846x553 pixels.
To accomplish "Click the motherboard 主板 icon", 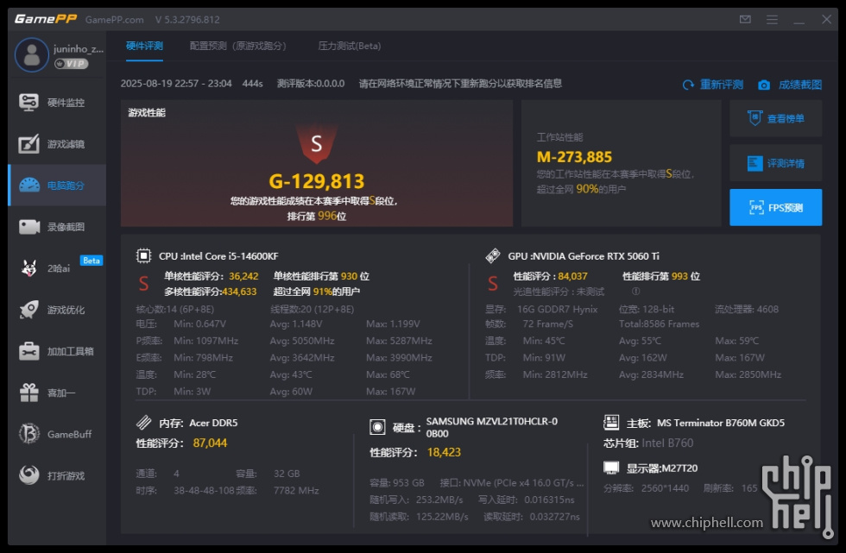I will coord(611,423).
